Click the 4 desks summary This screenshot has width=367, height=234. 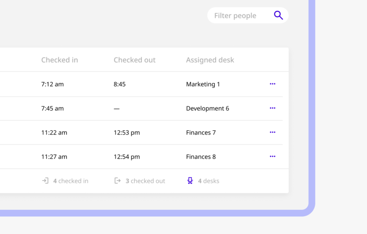(x=209, y=181)
